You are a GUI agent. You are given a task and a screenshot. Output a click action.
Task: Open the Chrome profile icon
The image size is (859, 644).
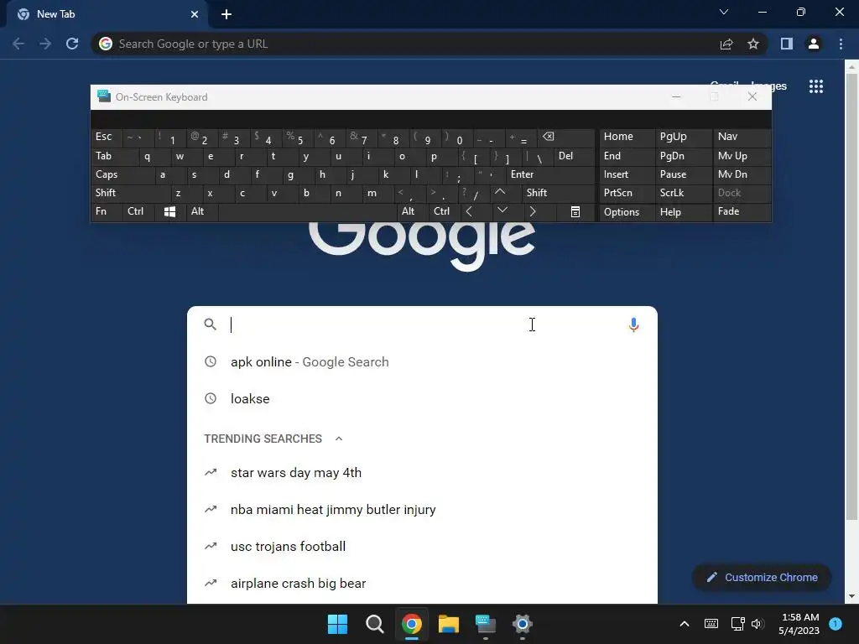814,44
